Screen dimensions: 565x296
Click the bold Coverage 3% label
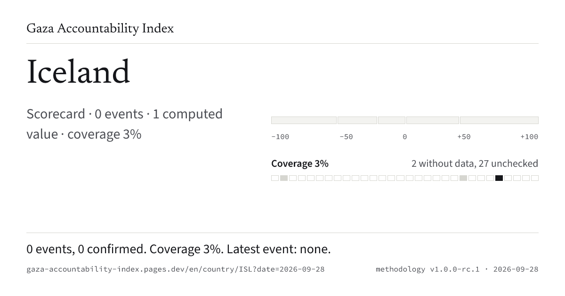point(300,164)
